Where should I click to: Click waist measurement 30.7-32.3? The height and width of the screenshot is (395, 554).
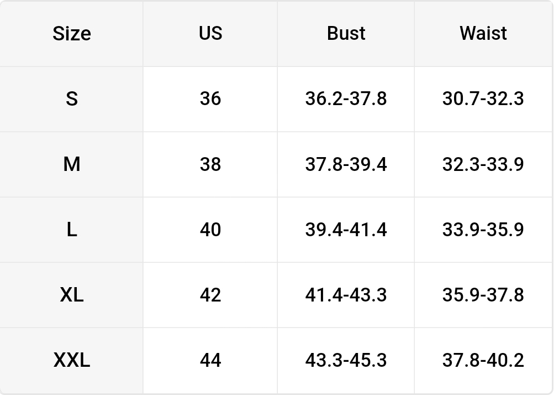[483, 99]
